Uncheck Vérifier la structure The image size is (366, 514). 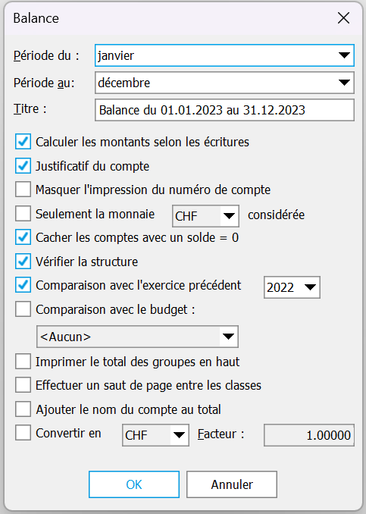pyautogui.click(x=23, y=262)
